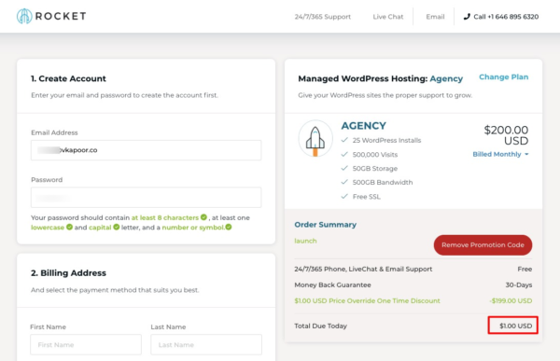Click the '-$199.00 USD' discount value
Image resolution: width=560 pixels, height=361 pixels.
click(511, 300)
